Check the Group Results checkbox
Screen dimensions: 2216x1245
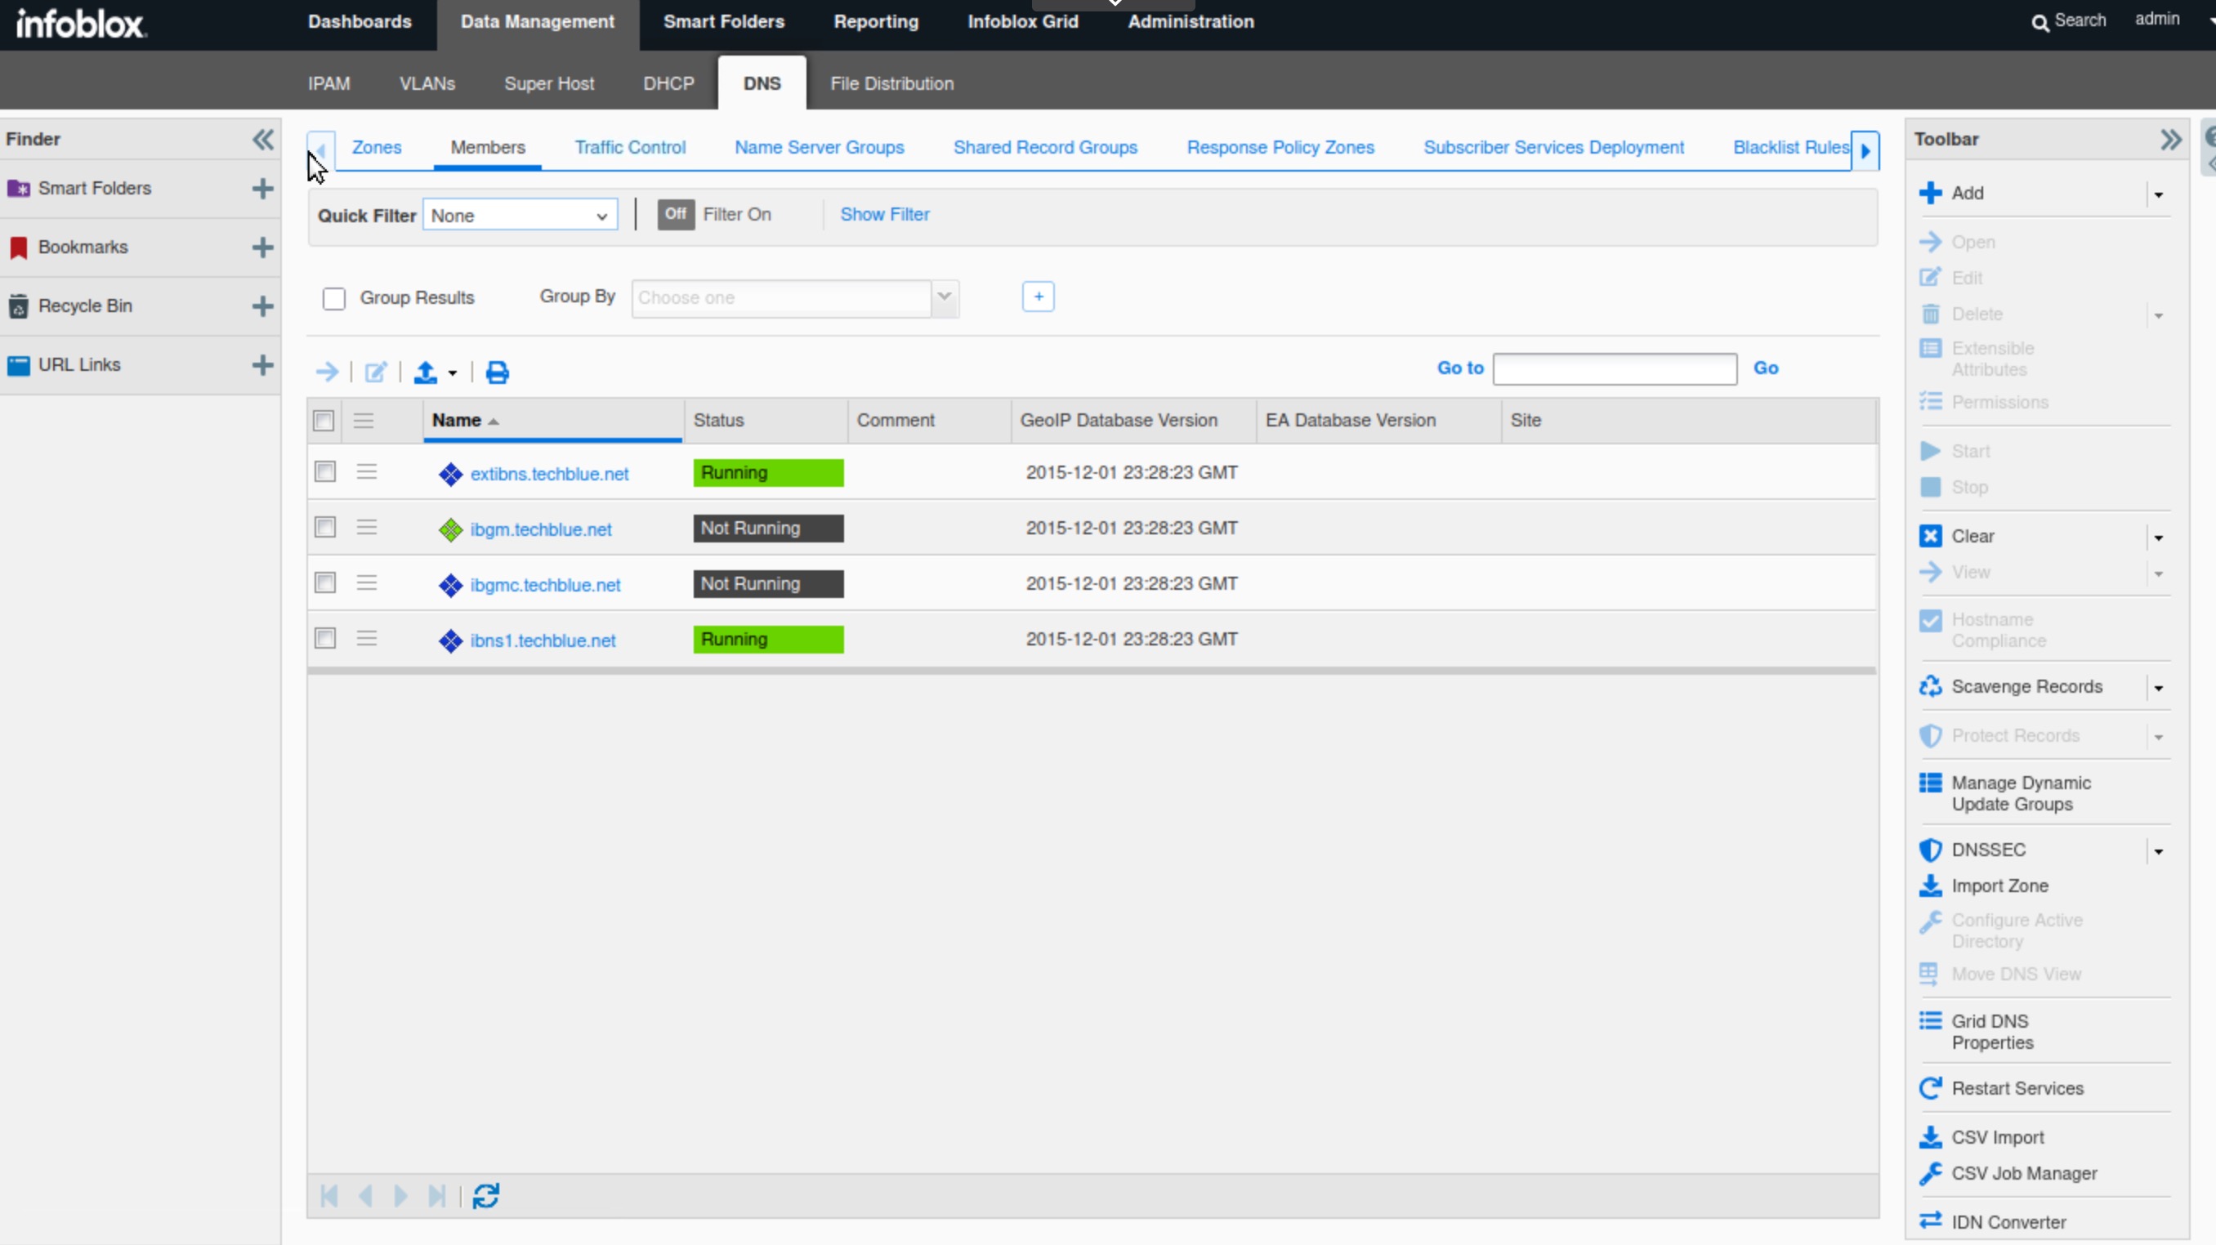coord(333,298)
